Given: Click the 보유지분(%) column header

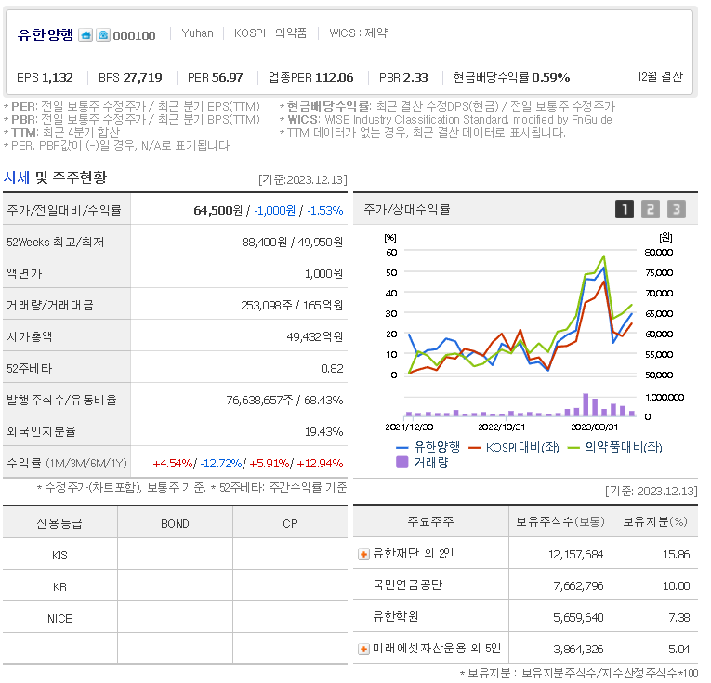Looking at the screenshot, I should tap(655, 522).
